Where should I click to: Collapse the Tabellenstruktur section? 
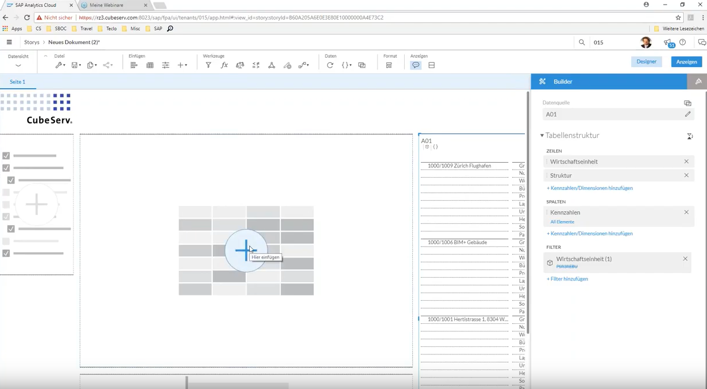coord(542,135)
